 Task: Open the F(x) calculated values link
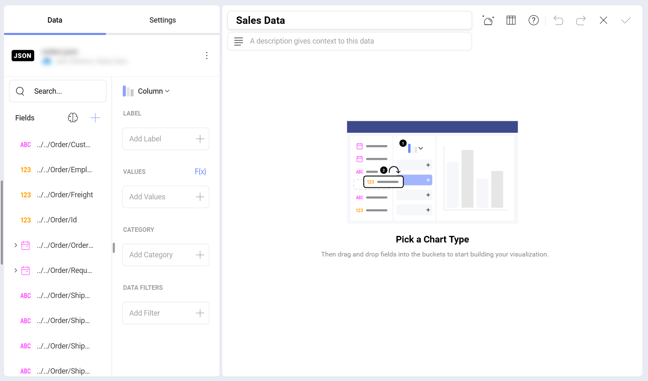[x=201, y=171]
